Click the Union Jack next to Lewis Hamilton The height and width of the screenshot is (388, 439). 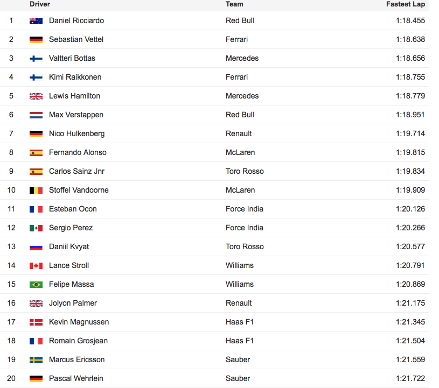[x=36, y=96]
